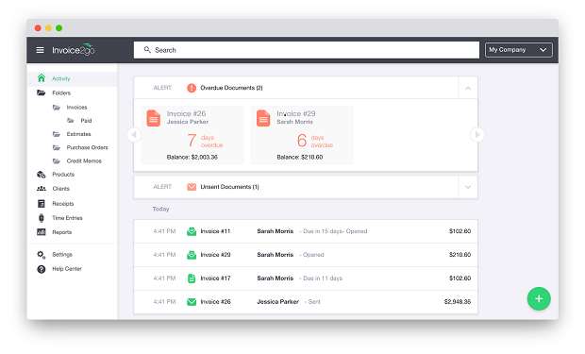Open Reports in the sidebar
The image size is (585, 354).
(62, 232)
